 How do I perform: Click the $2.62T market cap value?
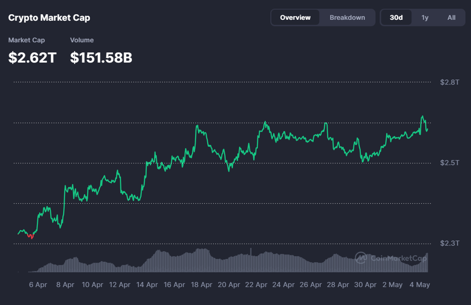tap(32, 58)
